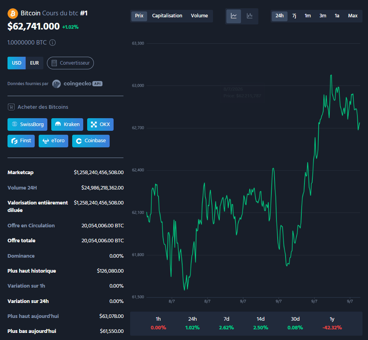Image resolution: width=368 pixels, height=340 pixels.
Task: Switch to candlestick chart icon
Action: pyautogui.click(x=250, y=16)
